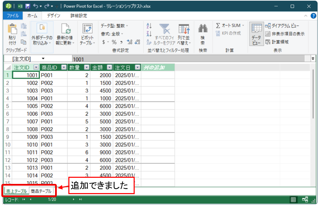The width and height of the screenshot is (320, 206).
Task: Clear all filters with the funnel icon
Action: click(165, 29)
